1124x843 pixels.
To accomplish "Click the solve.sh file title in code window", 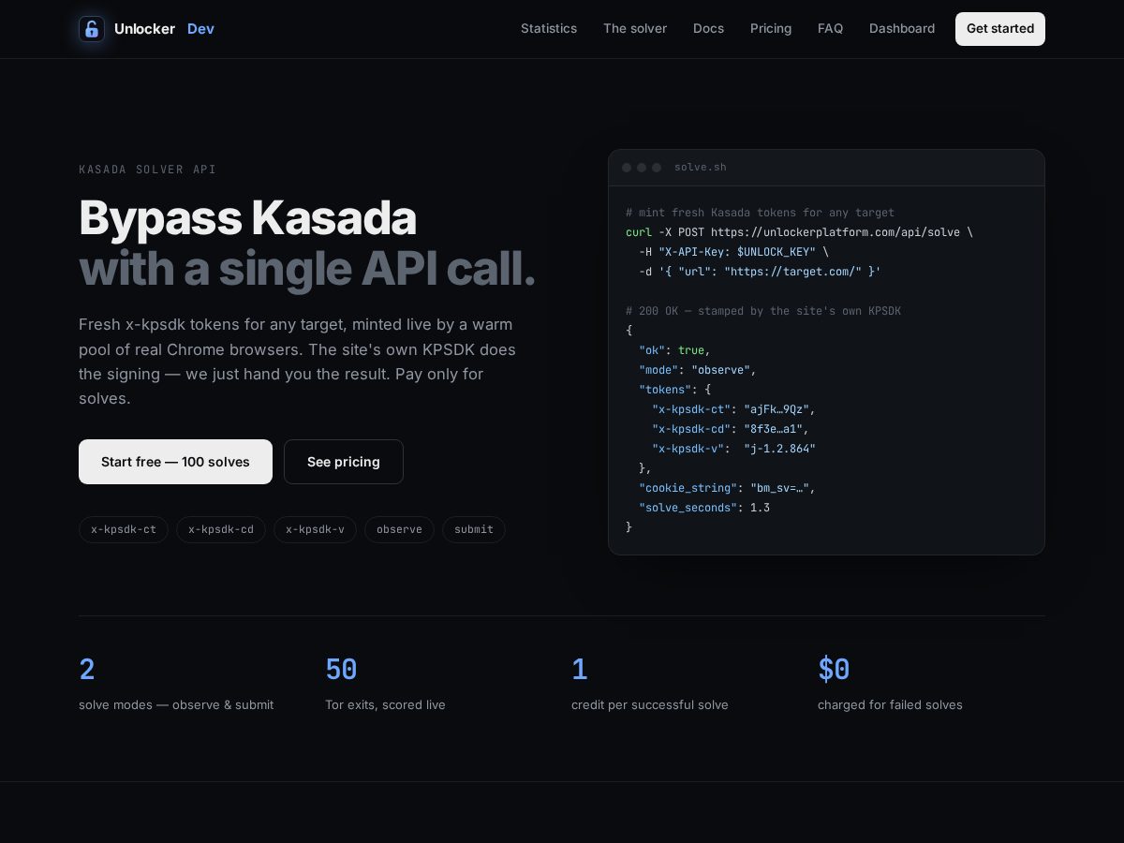I will click(701, 168).
